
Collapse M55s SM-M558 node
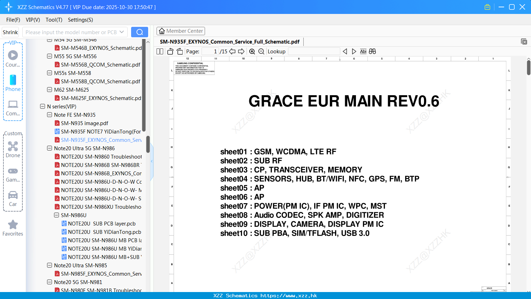tap(50, 73)
